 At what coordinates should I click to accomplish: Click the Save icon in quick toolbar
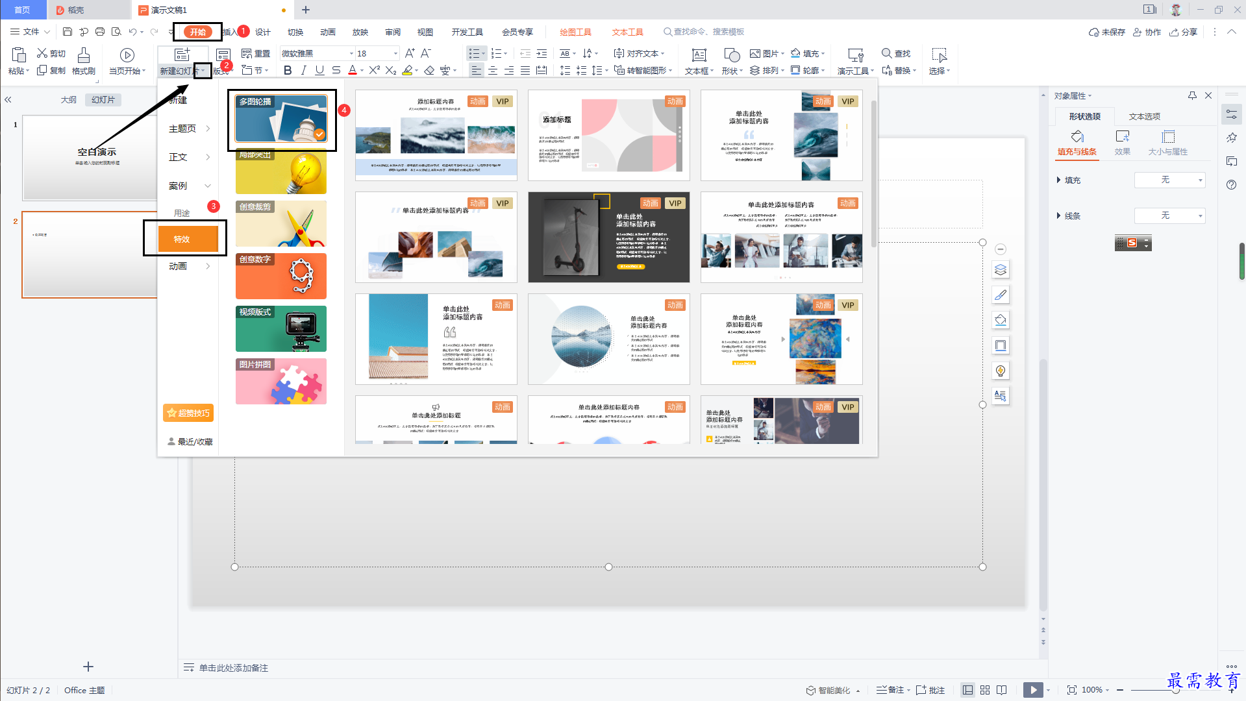point(68,32)
